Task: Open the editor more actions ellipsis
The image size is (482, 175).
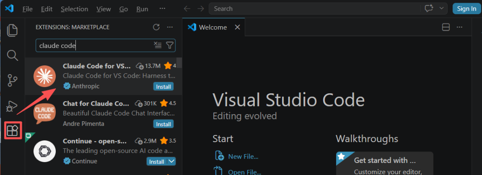Action: pos(460,27)
